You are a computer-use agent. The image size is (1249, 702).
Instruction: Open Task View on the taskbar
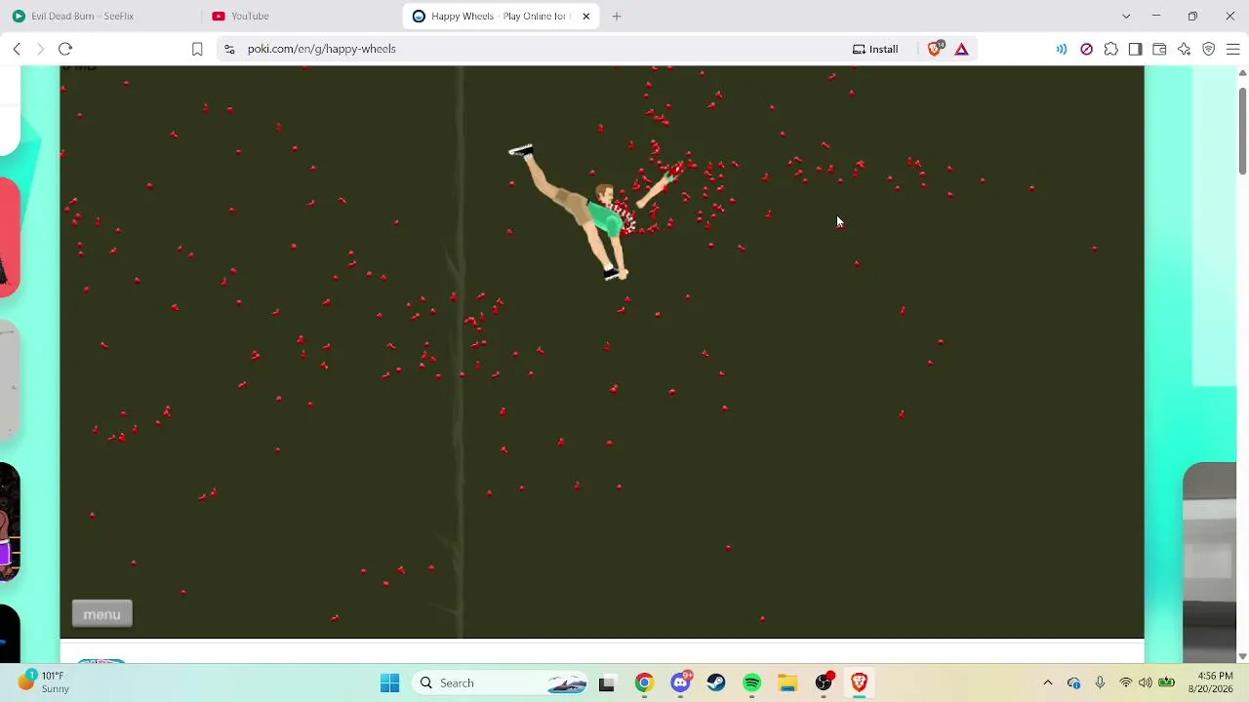607,682
